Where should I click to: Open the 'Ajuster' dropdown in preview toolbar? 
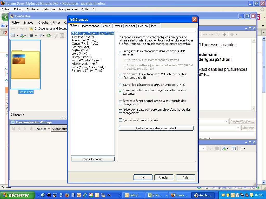click(x=49, y=129)
